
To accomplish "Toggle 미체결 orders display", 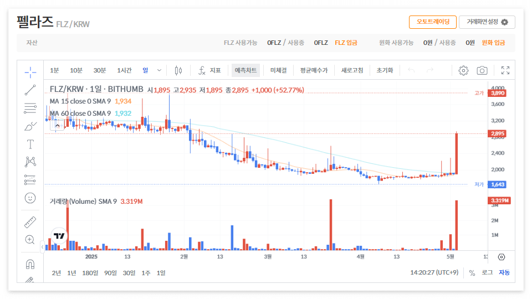I will point(278,70).
